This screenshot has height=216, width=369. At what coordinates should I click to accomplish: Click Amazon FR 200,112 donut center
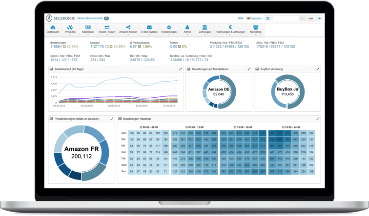tap(82, 153)
